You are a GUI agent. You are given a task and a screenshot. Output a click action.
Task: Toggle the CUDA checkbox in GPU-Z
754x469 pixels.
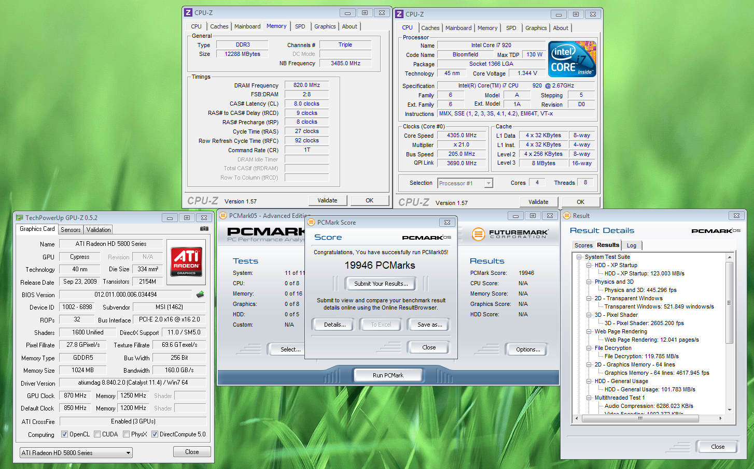(97, 434)
